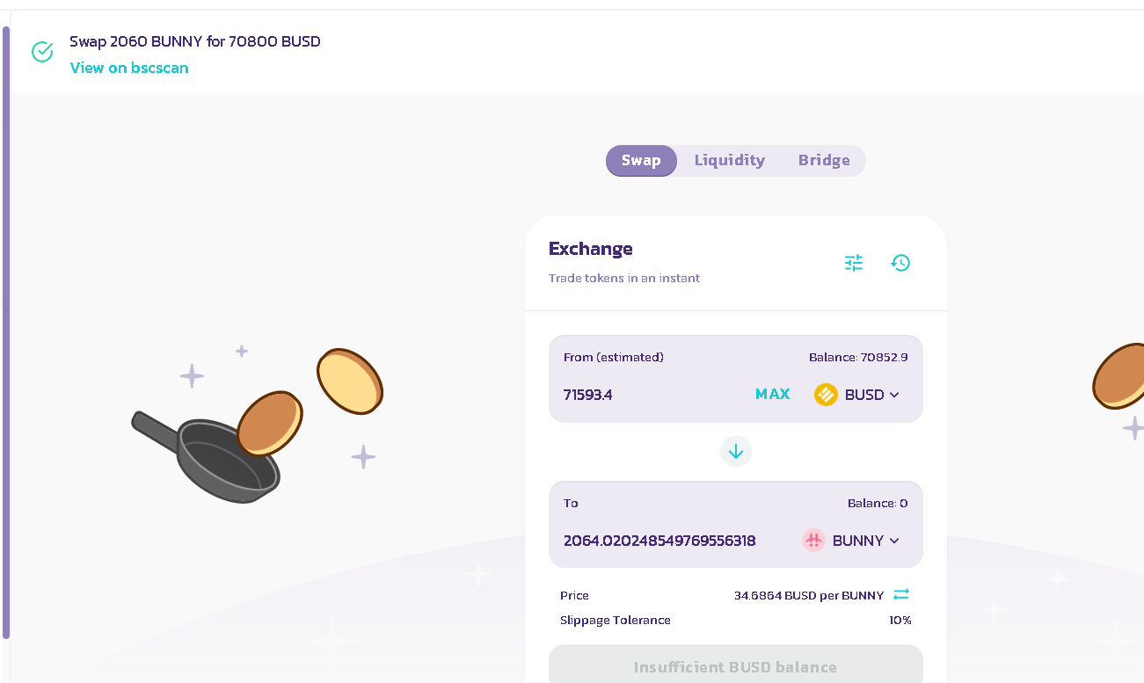Invert the price with the swap-arrows icon
The image size is (1144, 683).
(x=901, y=595)
